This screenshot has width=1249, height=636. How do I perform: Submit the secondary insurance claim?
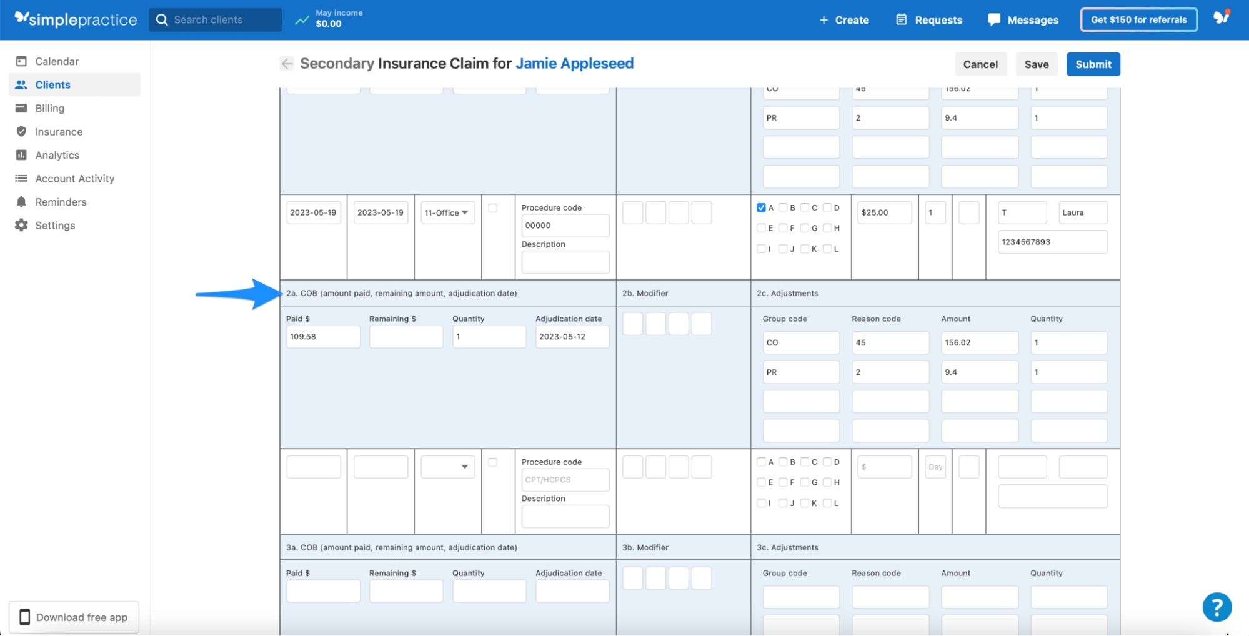[1093, 64]
